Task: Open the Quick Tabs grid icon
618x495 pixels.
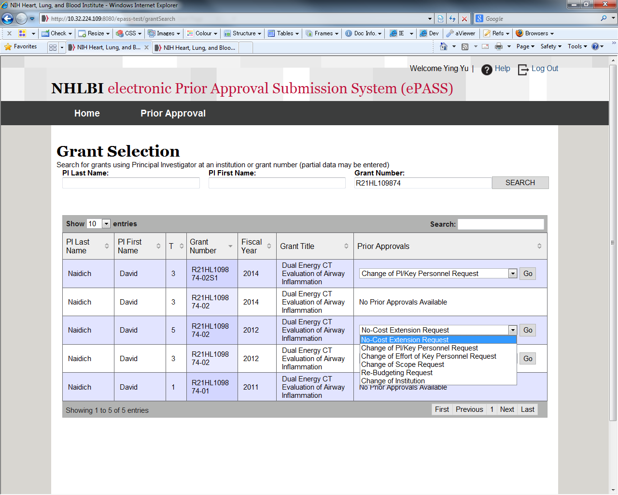Action: [x=53, y=47]
